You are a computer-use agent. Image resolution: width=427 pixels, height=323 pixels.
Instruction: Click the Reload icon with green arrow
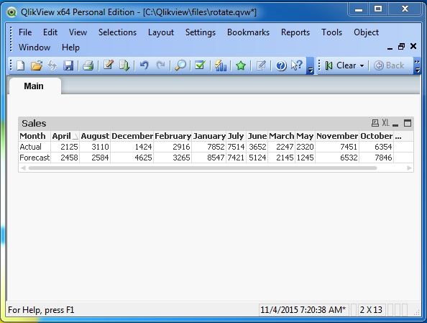(x=124, y=65)
